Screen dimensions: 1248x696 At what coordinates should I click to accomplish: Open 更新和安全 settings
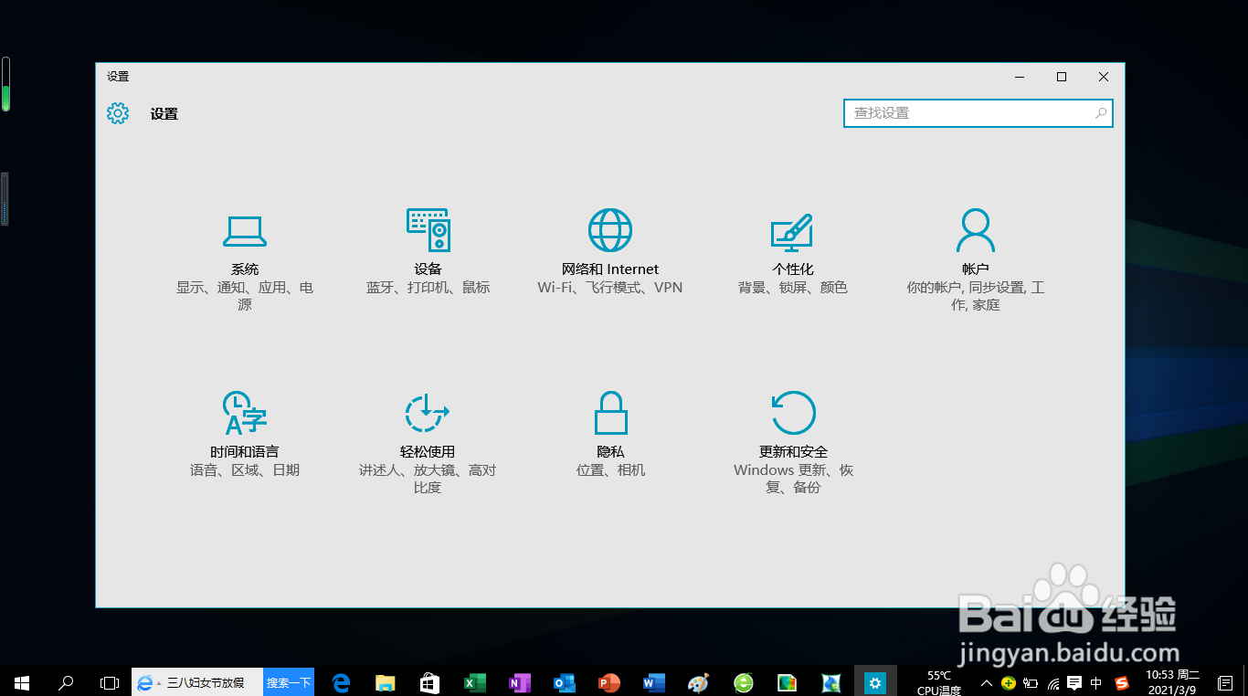(793, 443)
